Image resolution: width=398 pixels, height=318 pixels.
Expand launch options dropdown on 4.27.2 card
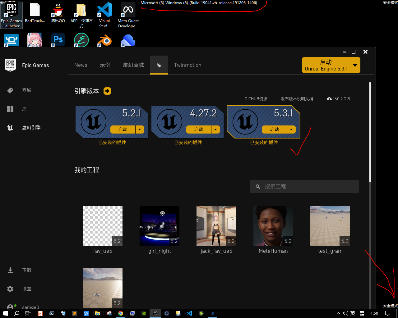point(215,129)
